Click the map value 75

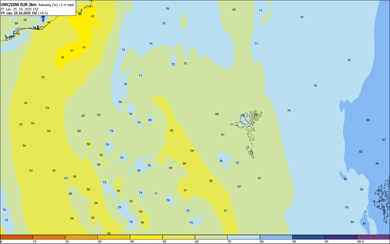tap(188, 211)
